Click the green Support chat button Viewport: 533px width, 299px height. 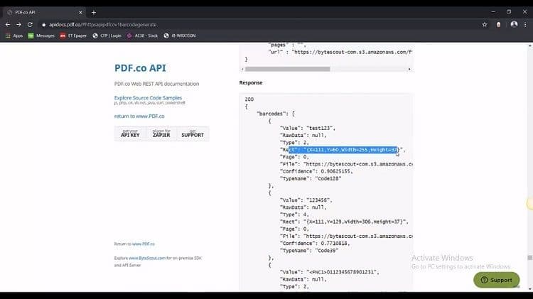coord(496,280)
